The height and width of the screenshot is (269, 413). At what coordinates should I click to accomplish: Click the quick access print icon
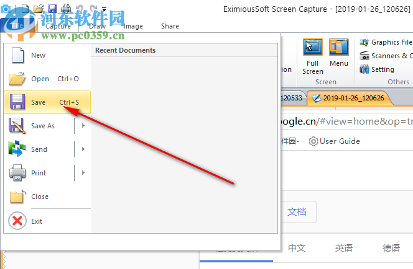66,9
